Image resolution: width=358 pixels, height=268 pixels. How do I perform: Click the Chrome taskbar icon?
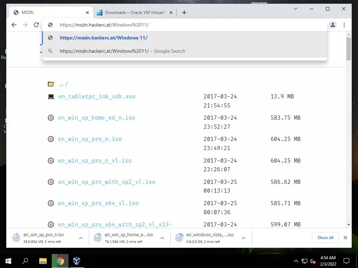[60, 261]
